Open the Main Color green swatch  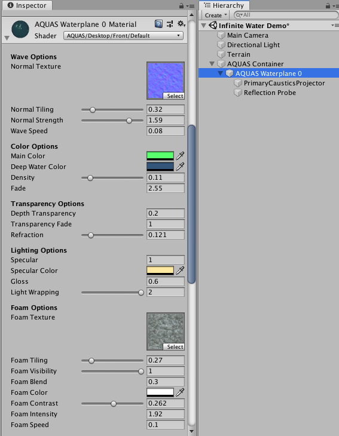pyautogui.click(x=160, y=156)
